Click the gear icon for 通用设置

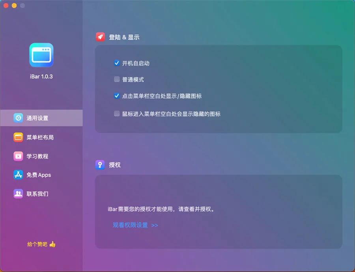18,118
